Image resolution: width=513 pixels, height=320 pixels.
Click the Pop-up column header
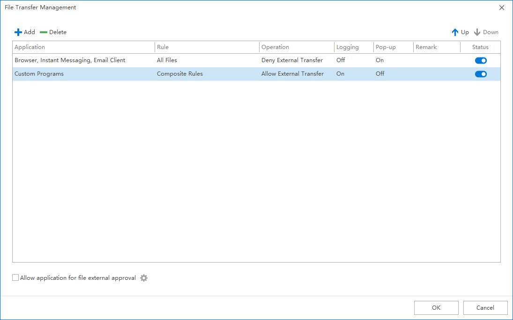[x=386, y=47]
